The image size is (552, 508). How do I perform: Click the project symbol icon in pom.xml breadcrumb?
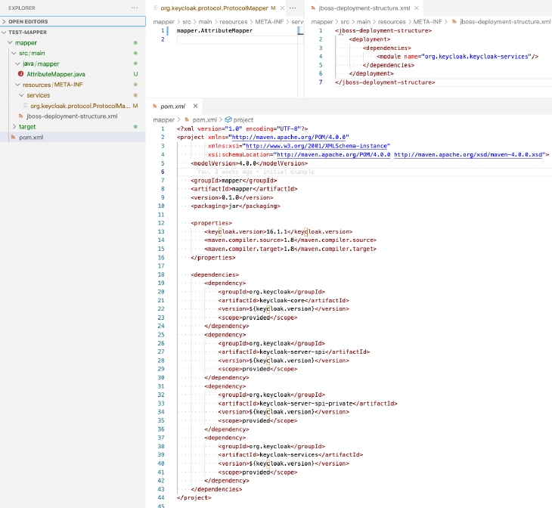click(x=228, y=119)
